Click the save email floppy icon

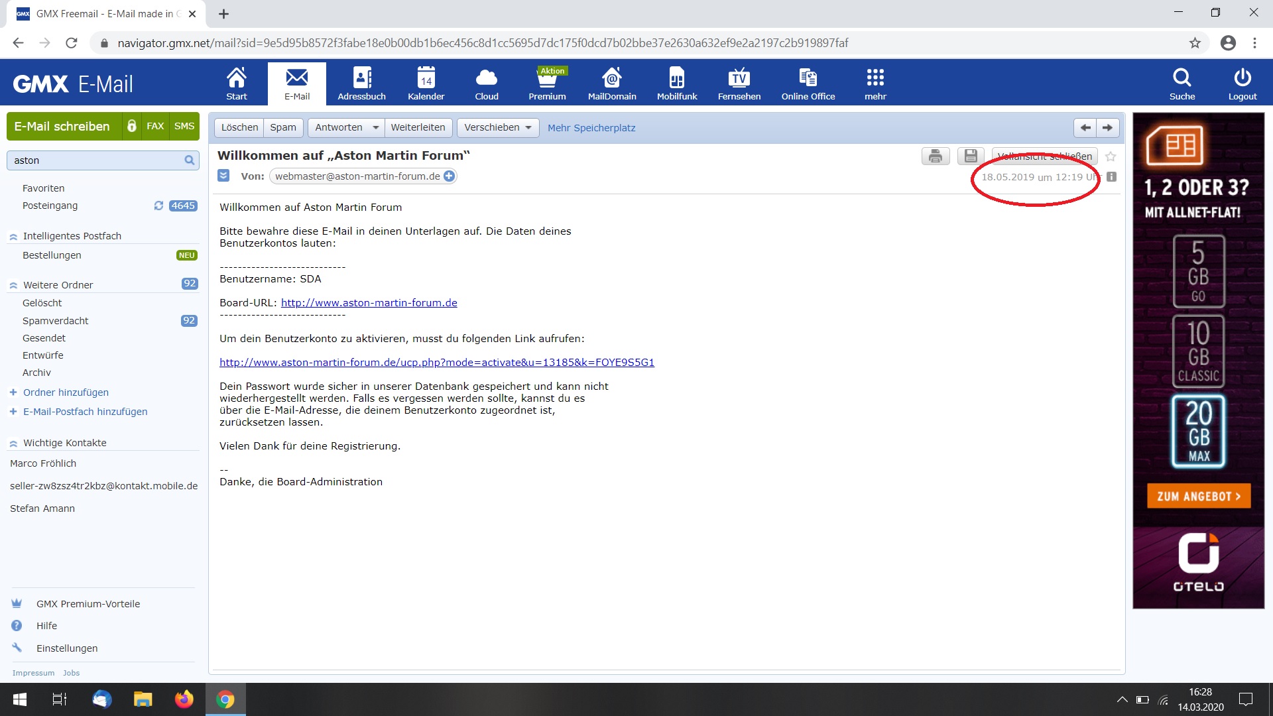pos(970,156)
